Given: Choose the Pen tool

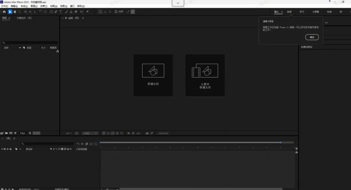Looking at the screenshot, I should pos(55,12).
